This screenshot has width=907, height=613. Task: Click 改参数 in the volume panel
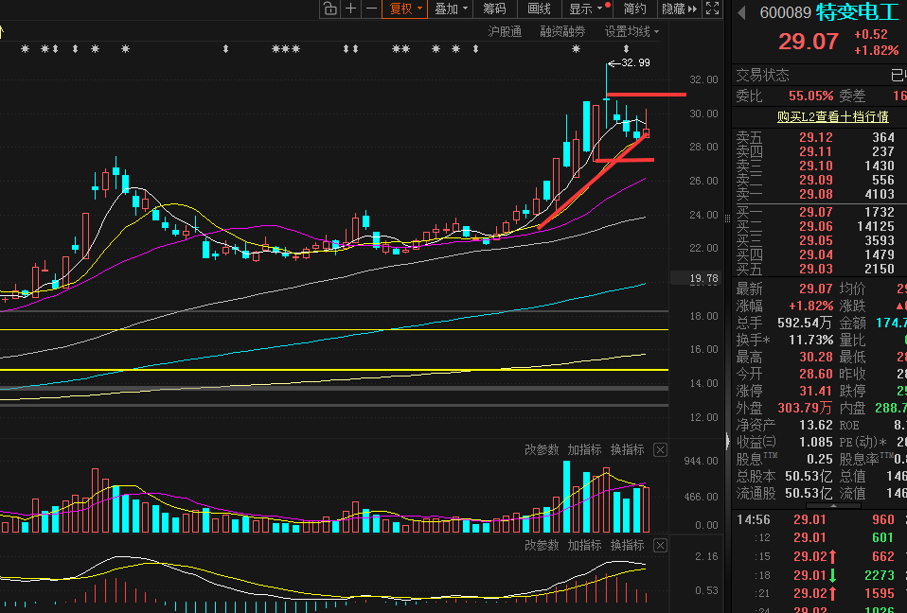542,449
